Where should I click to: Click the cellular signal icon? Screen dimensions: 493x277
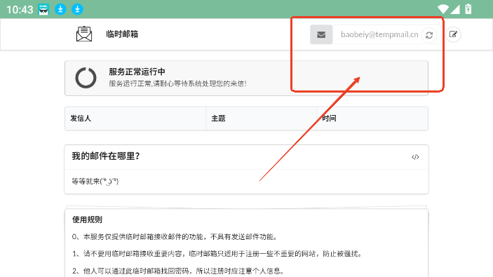455,9
